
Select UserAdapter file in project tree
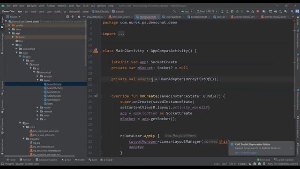coord(54,100)
